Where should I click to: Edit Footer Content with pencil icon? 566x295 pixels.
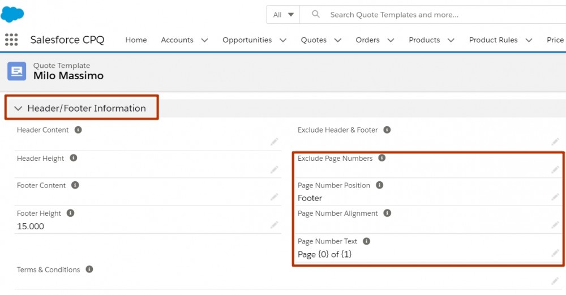click(275, 197)
